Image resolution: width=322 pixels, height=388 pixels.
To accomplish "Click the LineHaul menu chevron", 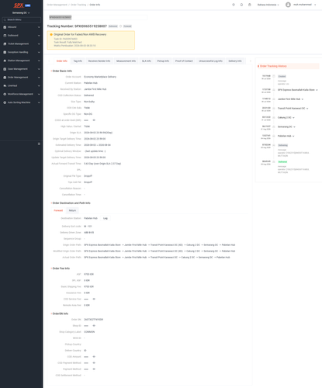I will [x=39, y=86].
